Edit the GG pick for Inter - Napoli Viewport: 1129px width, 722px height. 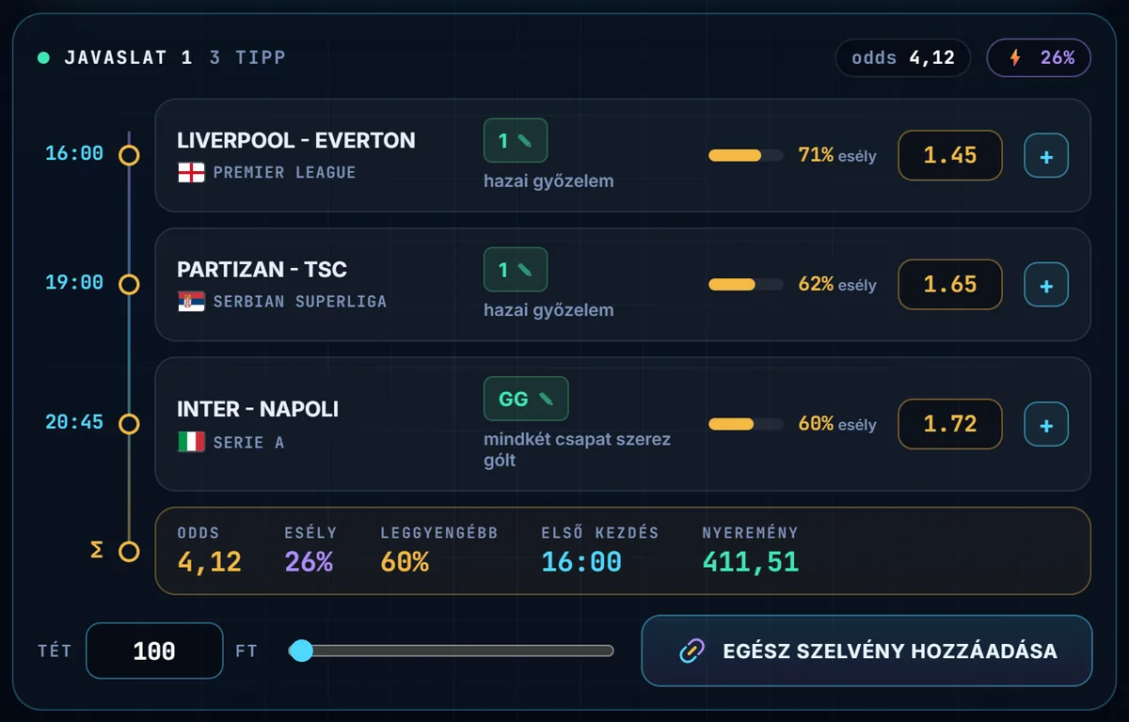(x=526, y=399)
